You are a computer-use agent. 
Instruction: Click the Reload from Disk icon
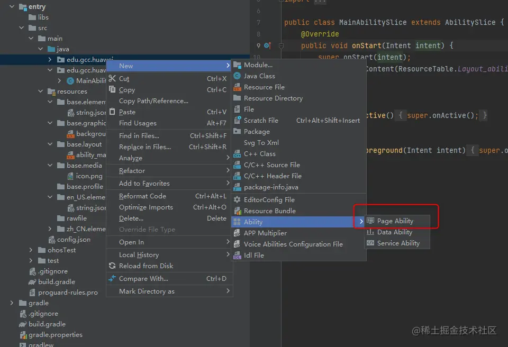112,266
